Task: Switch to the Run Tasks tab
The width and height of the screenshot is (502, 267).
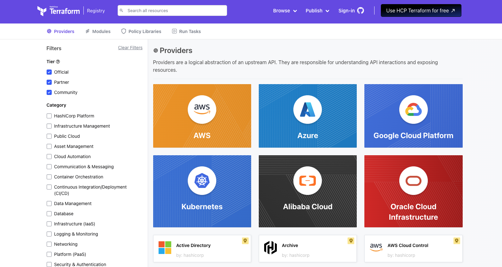Action: pyautogui.click(x=186, y=31)
